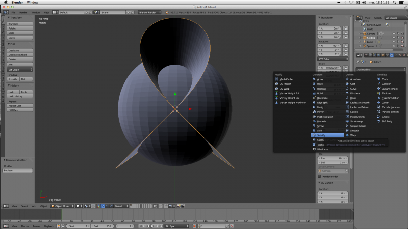The image size is (408, 229).
Task: Click the Vertex Weight Edit icon
Action: pyautogui.click(x=276, y=93)
